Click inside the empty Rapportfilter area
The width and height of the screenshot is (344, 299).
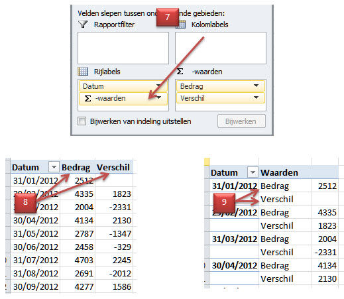[123, 48]
